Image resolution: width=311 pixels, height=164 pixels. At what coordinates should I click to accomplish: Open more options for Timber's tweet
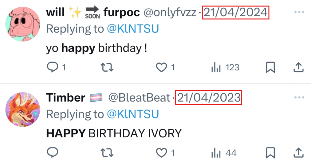coord(299,97)
